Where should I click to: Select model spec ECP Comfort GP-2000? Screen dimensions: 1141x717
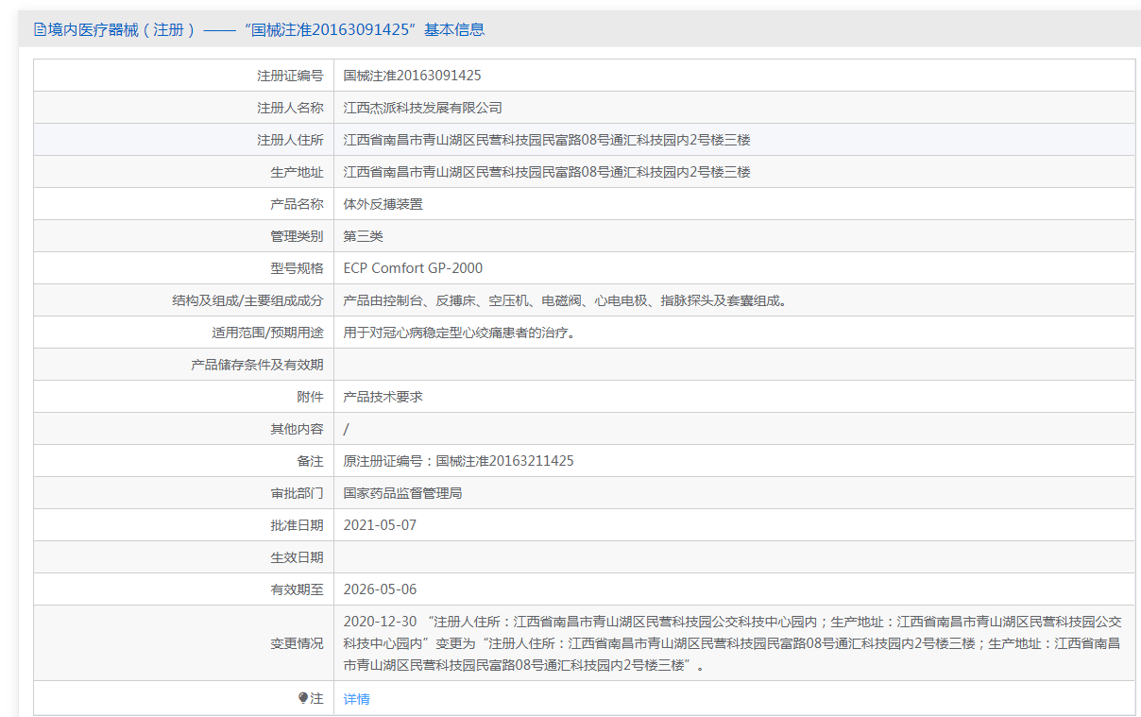coord(413,268)
